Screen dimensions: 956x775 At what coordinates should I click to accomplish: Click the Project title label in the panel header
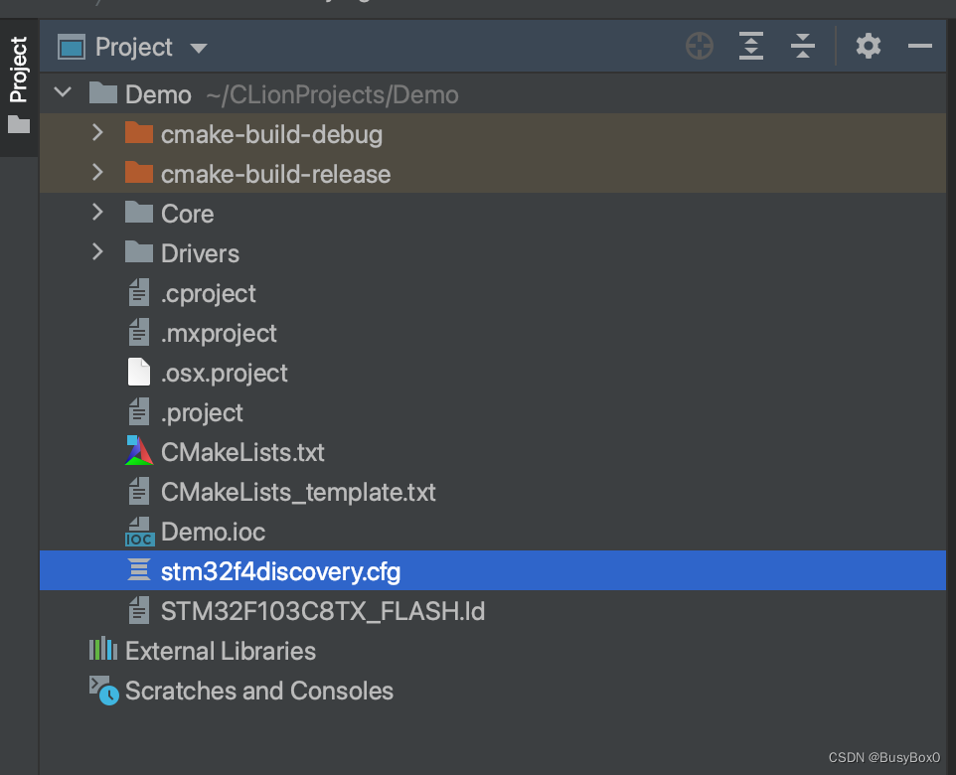(x=134, y=48)
